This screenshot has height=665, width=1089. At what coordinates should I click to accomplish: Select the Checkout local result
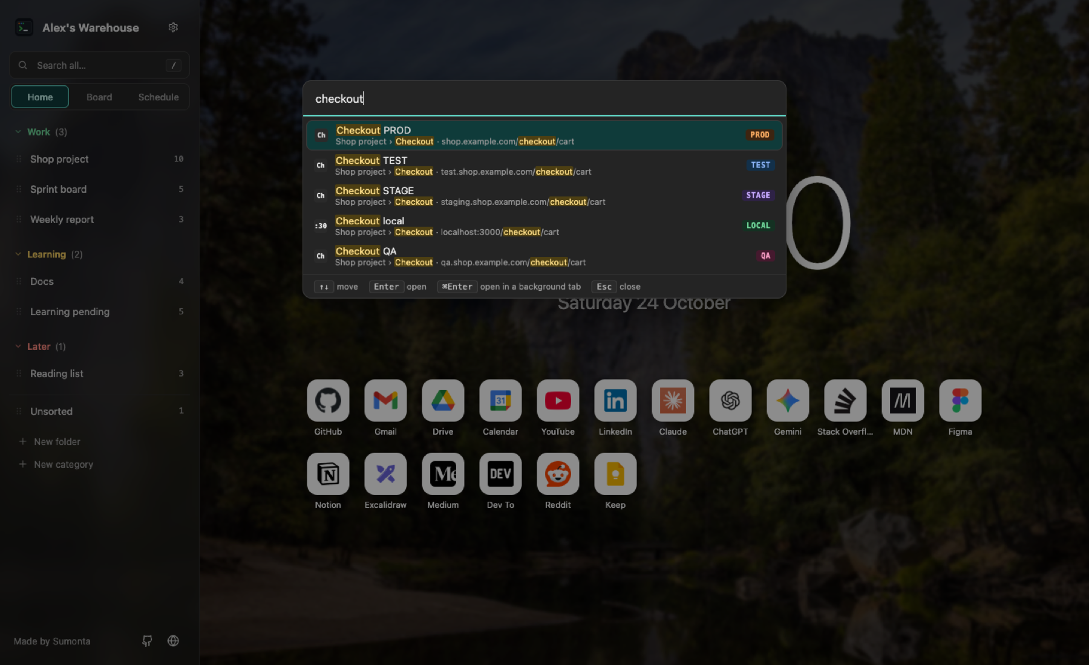click(x=544, y=226)
